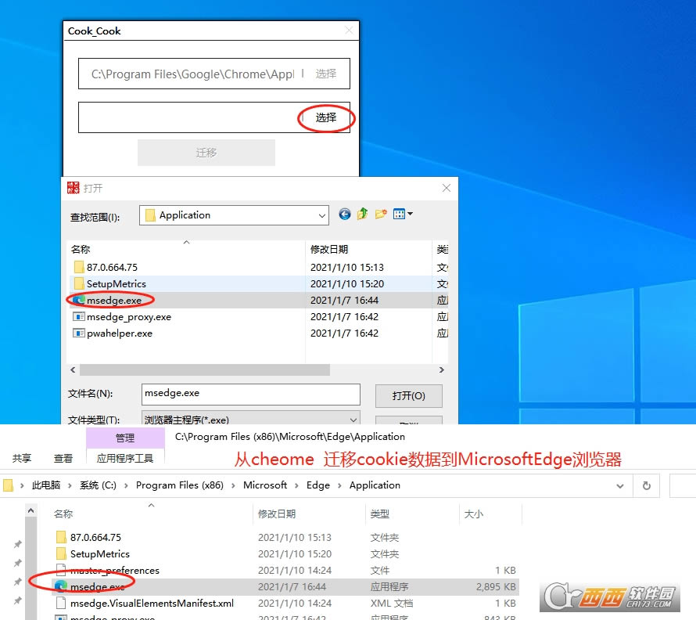Click the refresh icon beside Explorer address bar

(646, 485)
